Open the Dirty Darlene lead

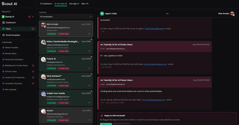(x=66, y=81)
